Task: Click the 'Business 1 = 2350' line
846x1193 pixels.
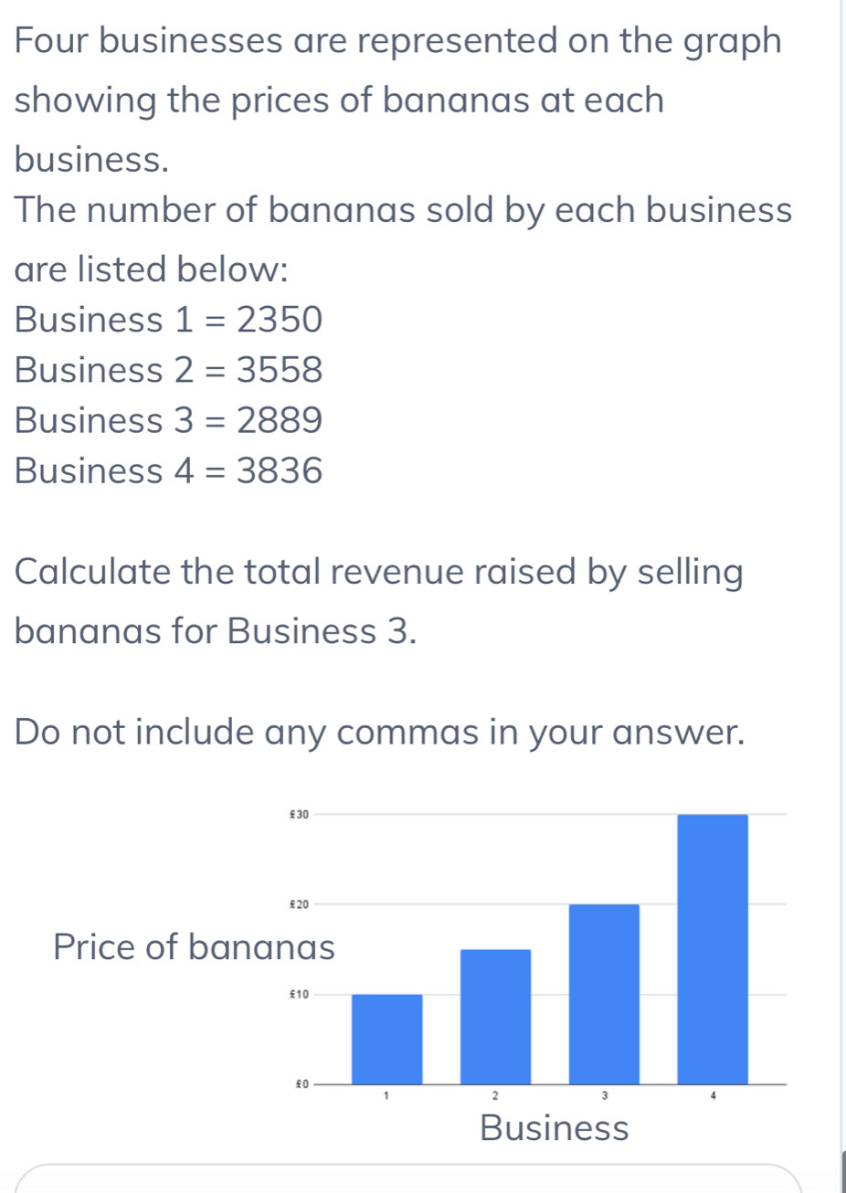Action: 169,320
